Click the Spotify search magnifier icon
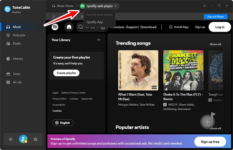Image resolution: width=233 pixels, height=150 pixels. pyautogui.click(x=81, y=27)
